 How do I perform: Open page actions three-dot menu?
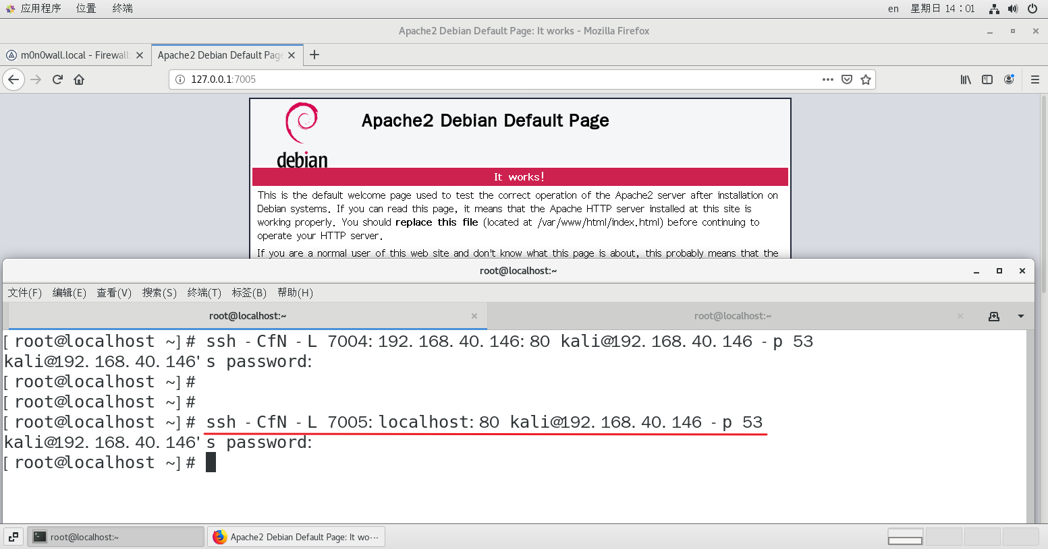tap(828, 79)
